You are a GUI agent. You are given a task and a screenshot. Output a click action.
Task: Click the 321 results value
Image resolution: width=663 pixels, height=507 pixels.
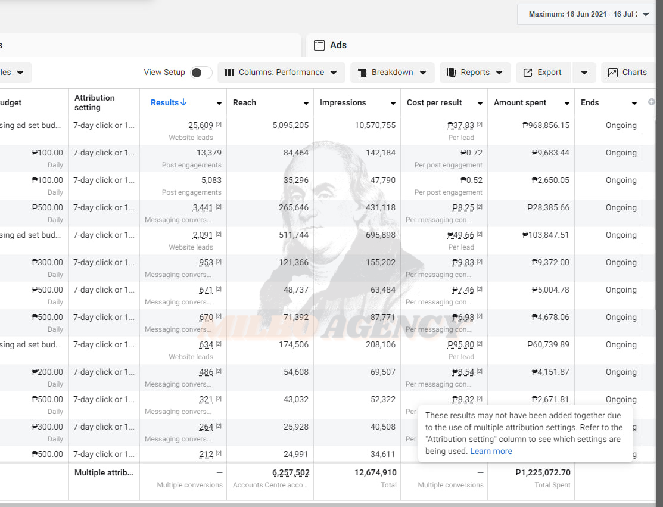coord(206,400)
